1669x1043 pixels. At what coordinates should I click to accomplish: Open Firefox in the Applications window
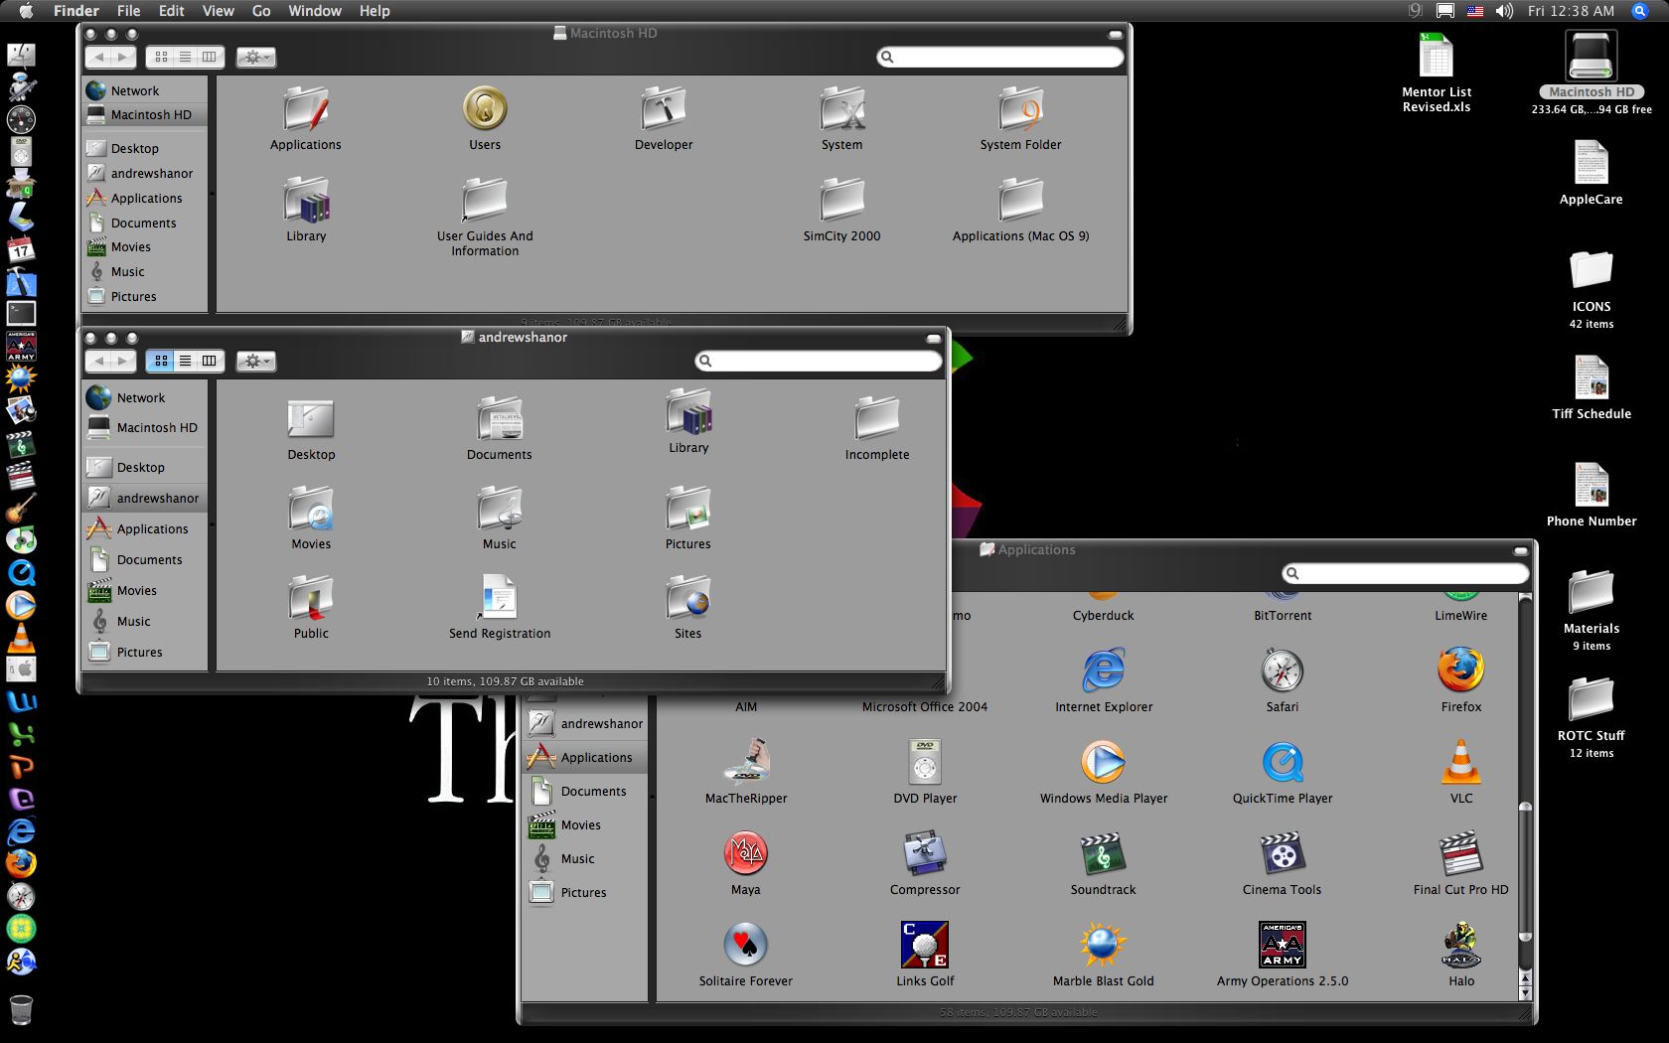coord(1460,670)
